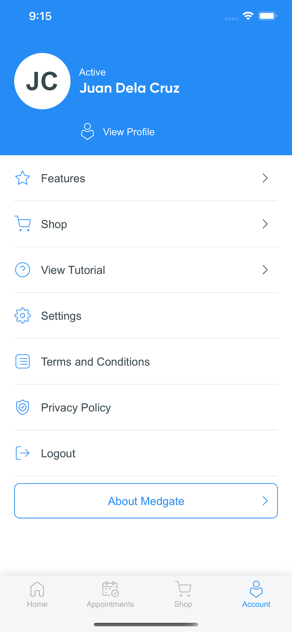Click the About Medgate chevron arrow
The height and width of the screenshot is (632, 292).
[265, 501]
